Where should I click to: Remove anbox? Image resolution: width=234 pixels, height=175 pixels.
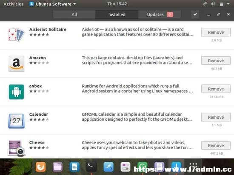point(216,89)
